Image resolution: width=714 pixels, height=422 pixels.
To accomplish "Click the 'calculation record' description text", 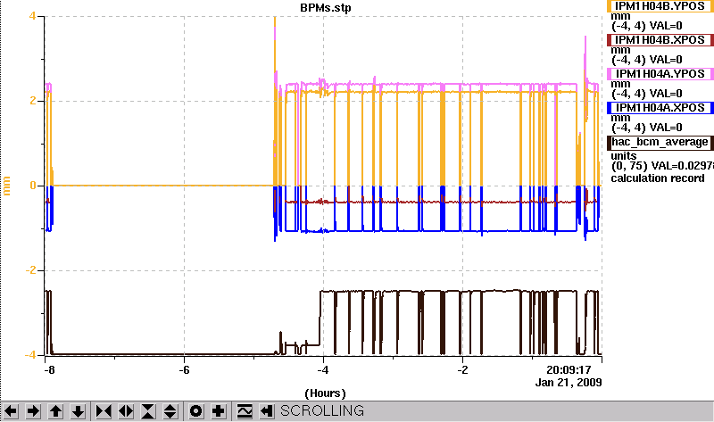I will [x=658, y=178].
